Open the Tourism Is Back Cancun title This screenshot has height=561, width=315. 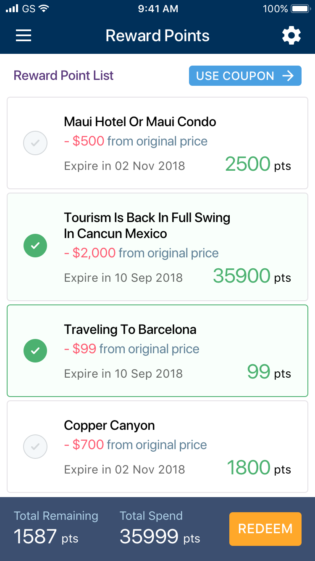tap(147, 225)
